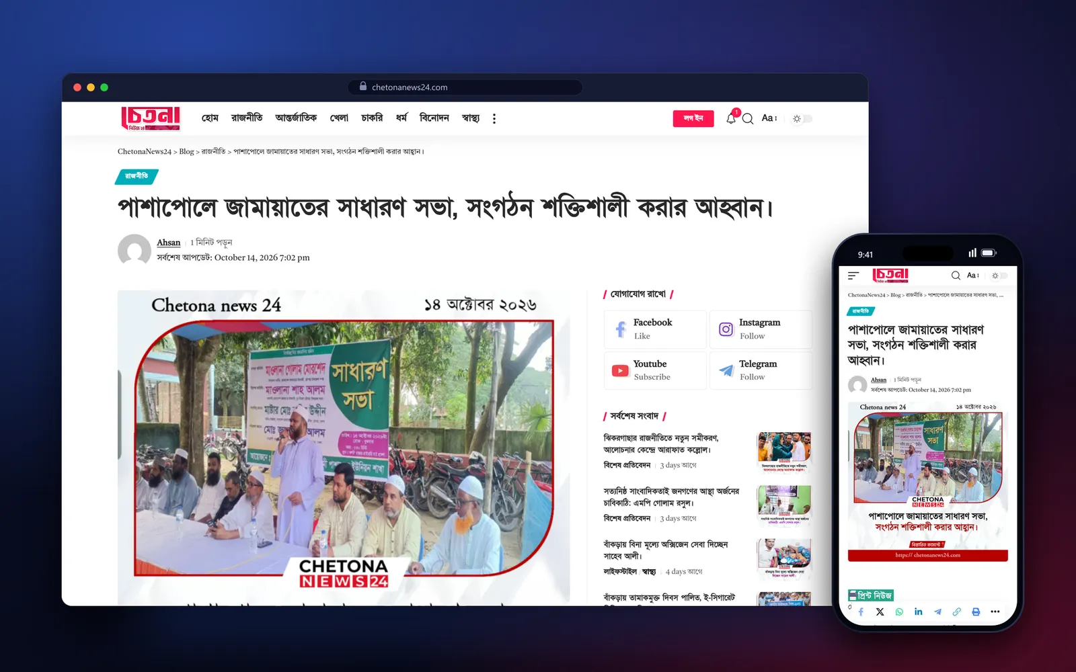Open the Aa font size adjuster on desktop
This screenshot has height=672, width=1076.
[769, 118]
